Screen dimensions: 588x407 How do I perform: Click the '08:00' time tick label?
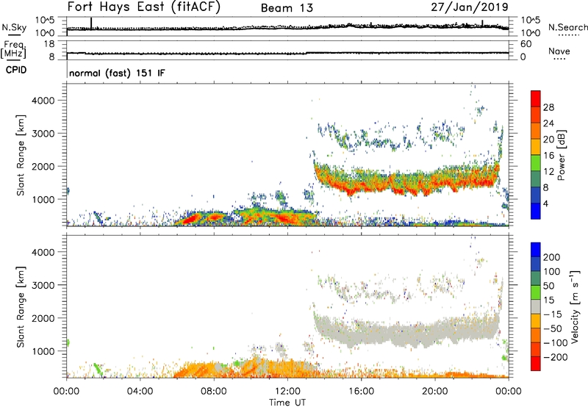coord(214,392)
